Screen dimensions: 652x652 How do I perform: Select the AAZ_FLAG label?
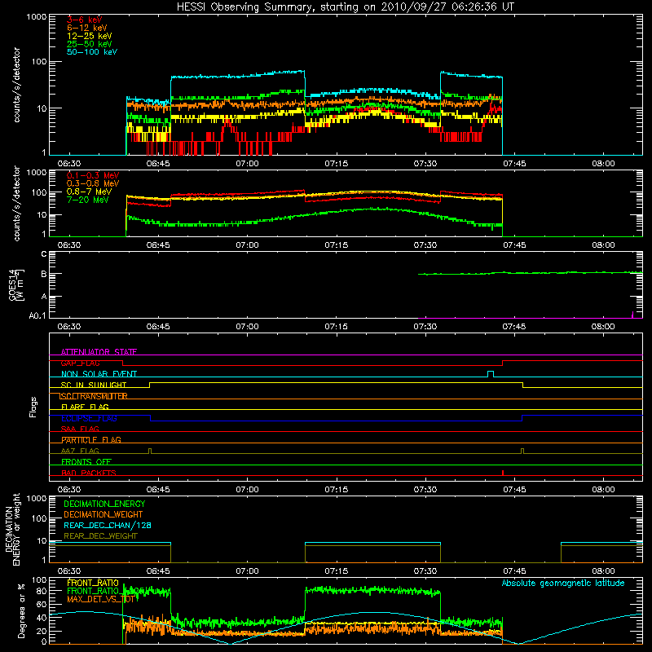pos(80,451)
